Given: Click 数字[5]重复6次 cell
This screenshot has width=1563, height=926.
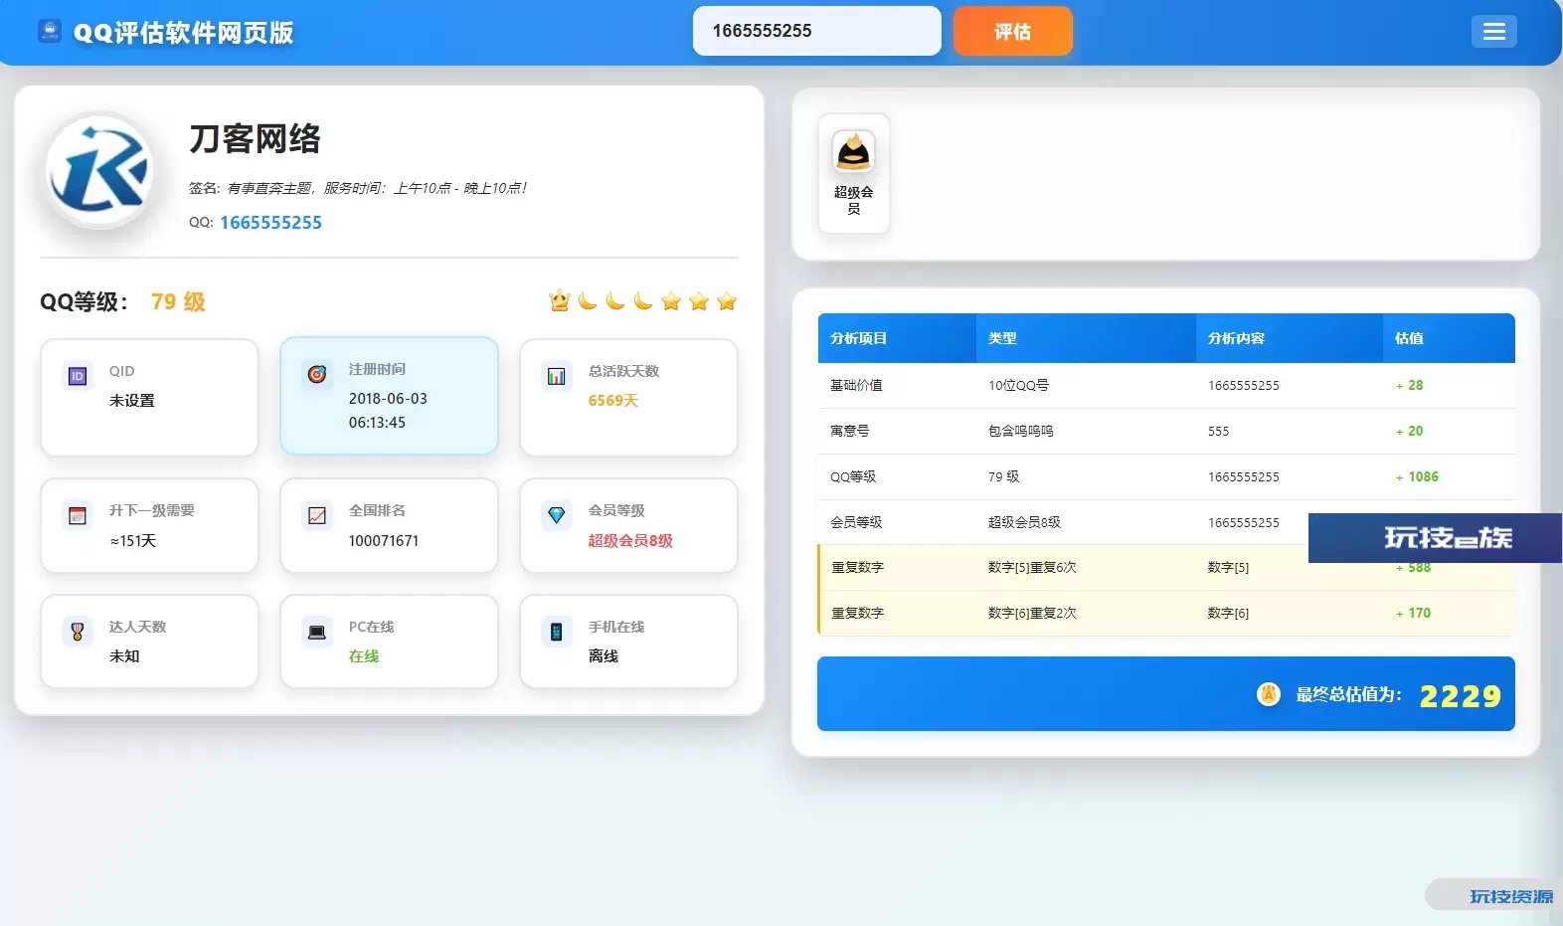Looking at the screenshot, I should (1032, 567).
